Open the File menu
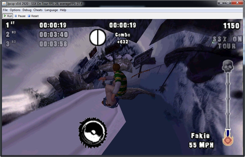The width and height of the screenshot is (245, 157). 5,10
